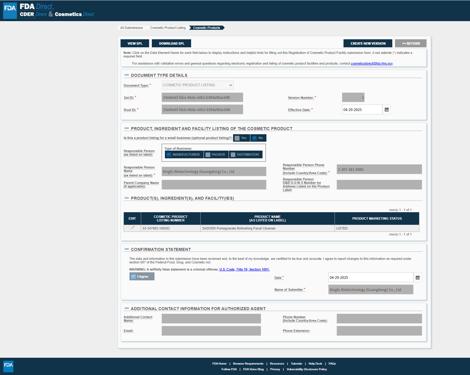Open the Document Type dropdown
The height and width of the screenshot is (375, 470).
pos(197,85)
